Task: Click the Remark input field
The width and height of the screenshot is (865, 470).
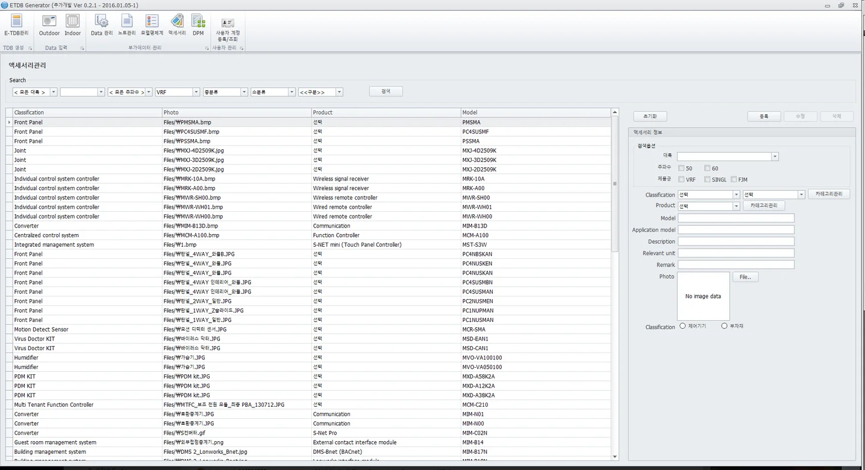Action: (736, 265)
